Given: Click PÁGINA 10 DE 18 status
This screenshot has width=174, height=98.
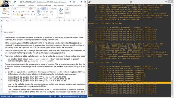Looking at the screenshot, I should click(x=7, y=96).
